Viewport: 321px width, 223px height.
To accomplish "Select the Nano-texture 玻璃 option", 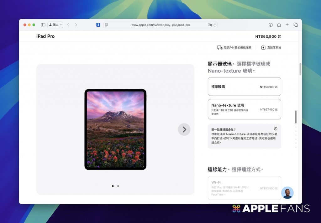I will coord(244,109).
